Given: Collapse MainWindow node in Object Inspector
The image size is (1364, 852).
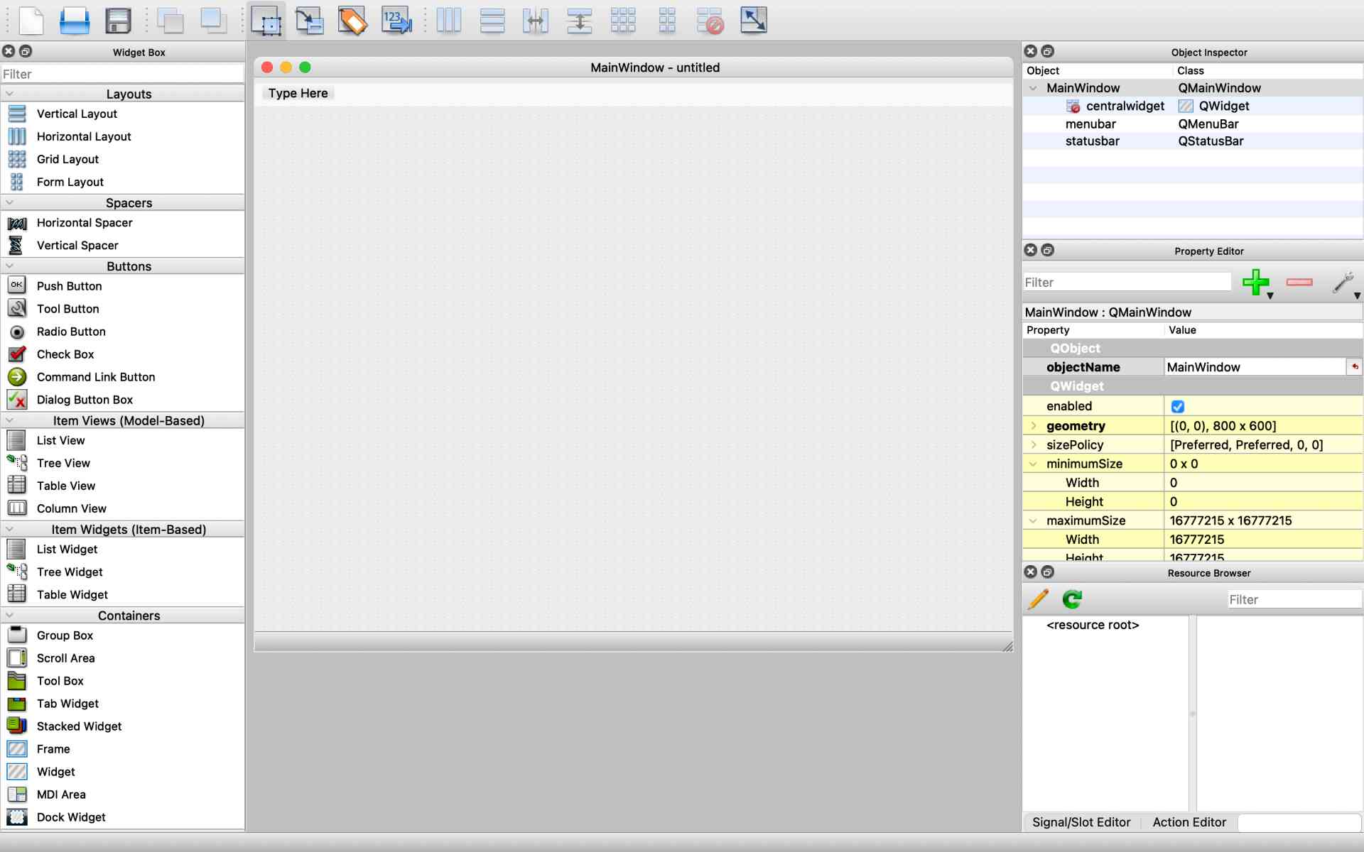Looking at the screenshot, I should tap(1034, 88).
